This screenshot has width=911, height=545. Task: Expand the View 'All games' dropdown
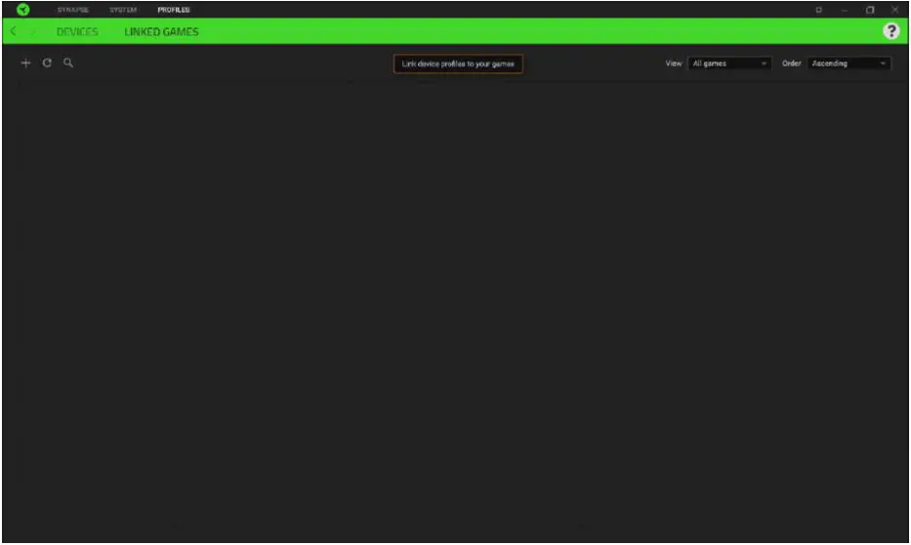(x=729, y=63)
